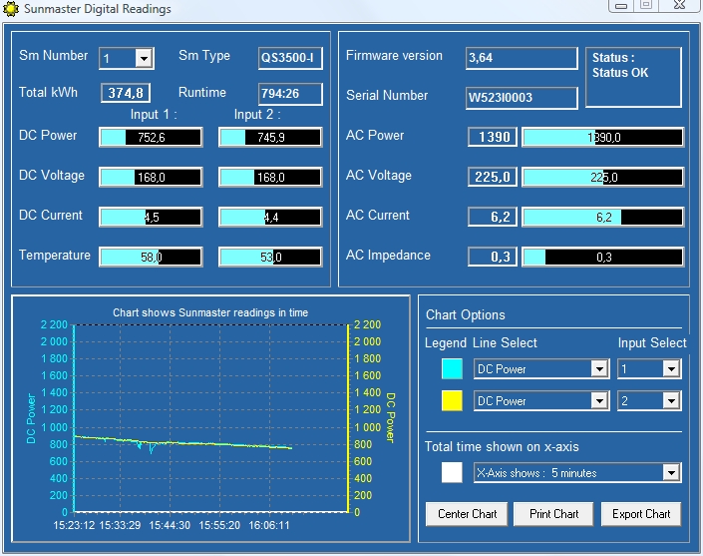The image size is (703, 556).
Task: Click the Status OK box
Action: (633, 77)
